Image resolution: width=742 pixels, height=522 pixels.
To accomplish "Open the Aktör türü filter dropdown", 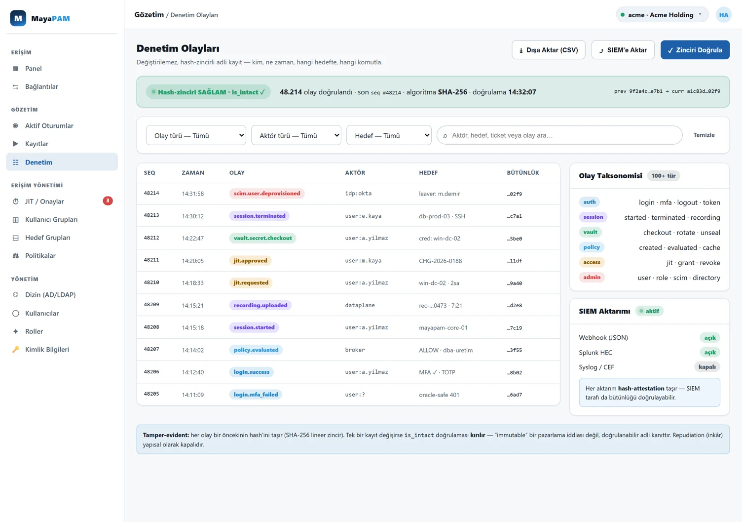I will (296, 135).
